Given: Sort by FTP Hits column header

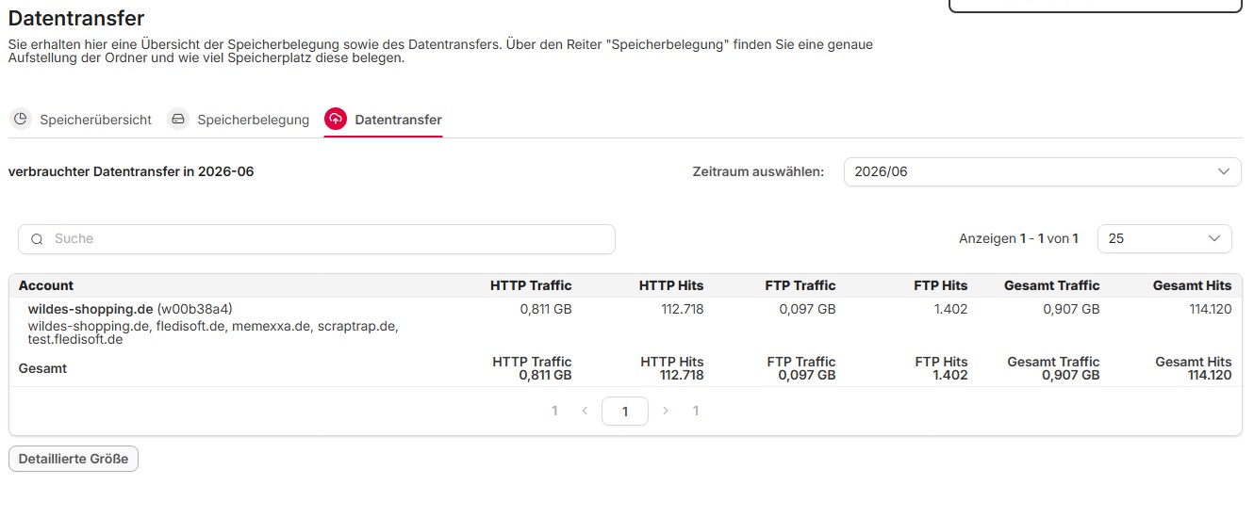Looking at the screenshot, I should tap(941, 285).
